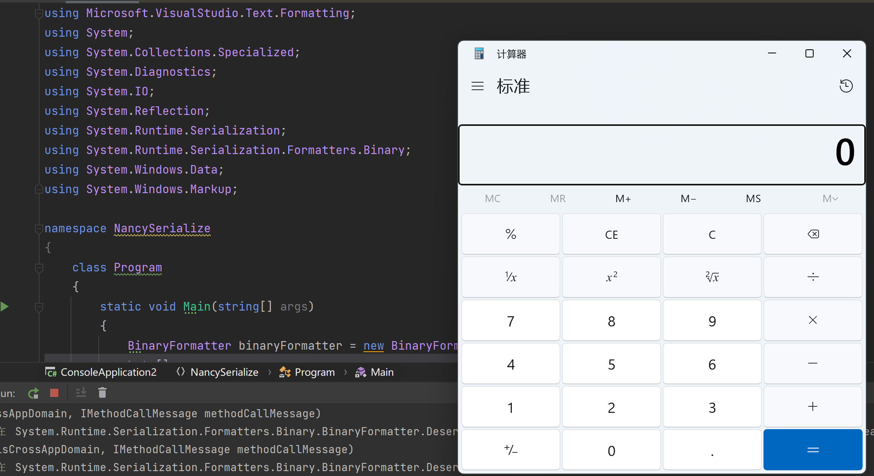874x476 pixels.
Task: Close the calculator window
Action: coord(847,53)
